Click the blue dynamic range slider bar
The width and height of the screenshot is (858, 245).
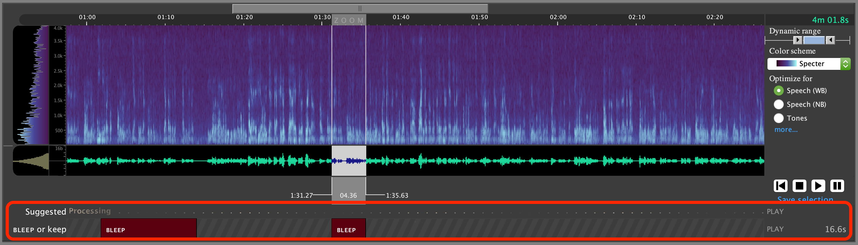[814, 40]
